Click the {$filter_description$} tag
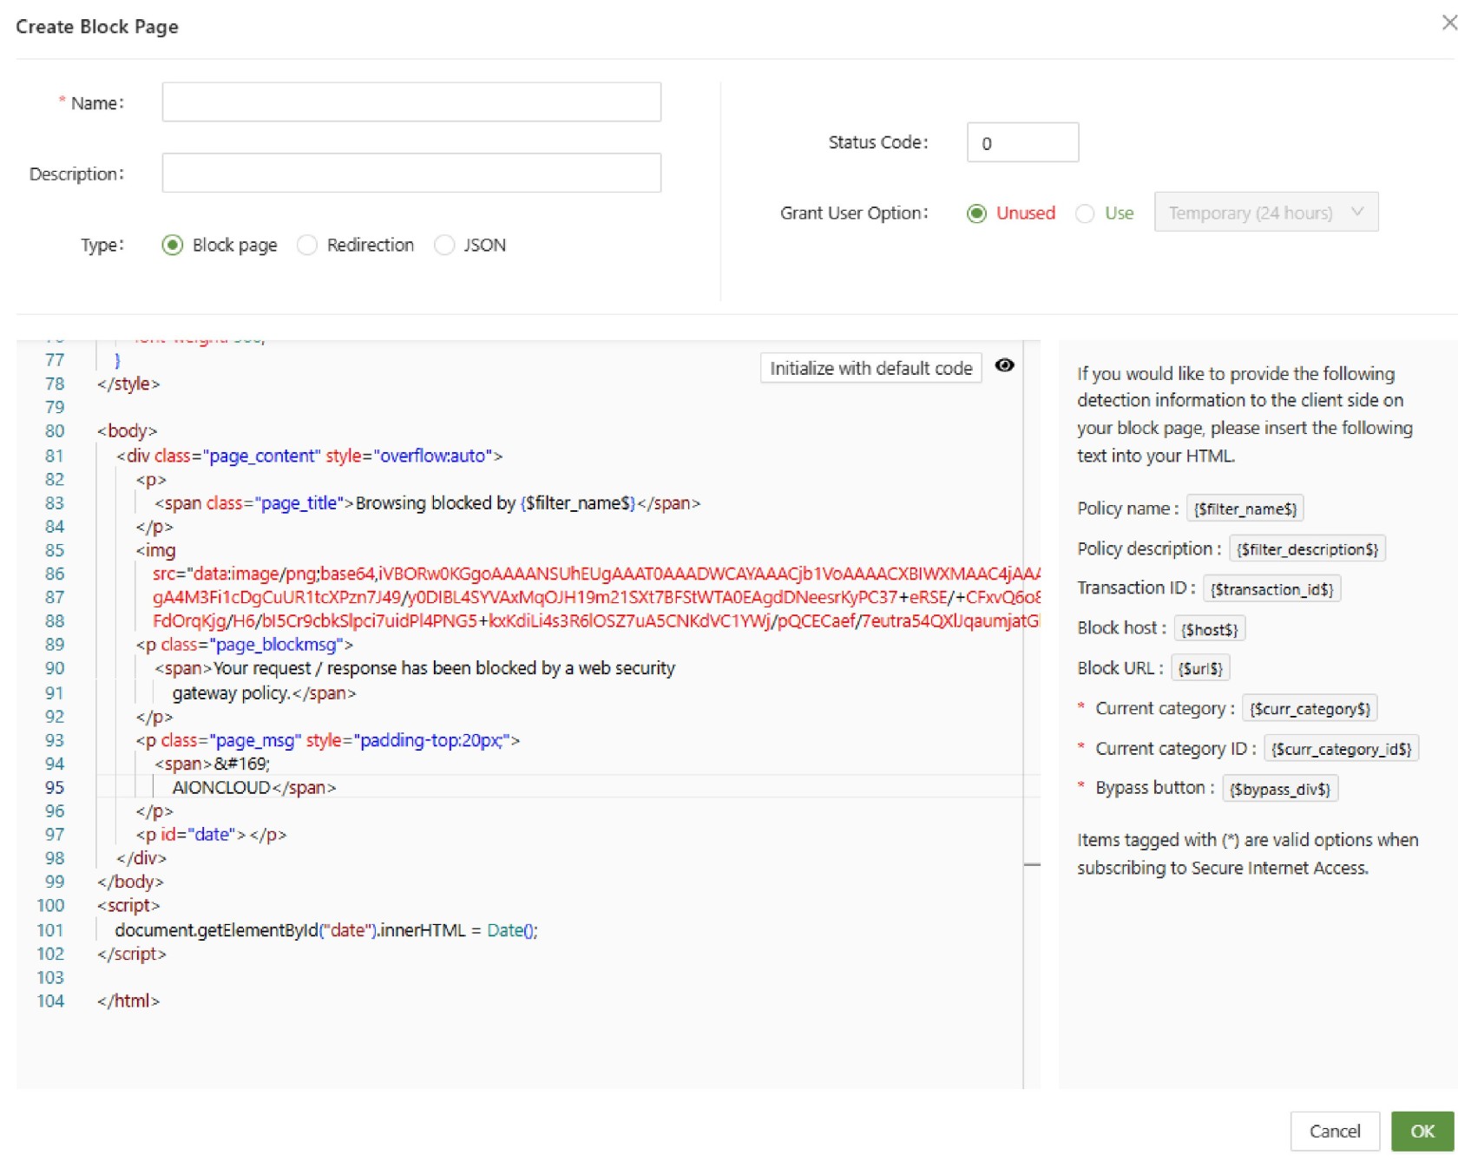 tap(1306, 549)
